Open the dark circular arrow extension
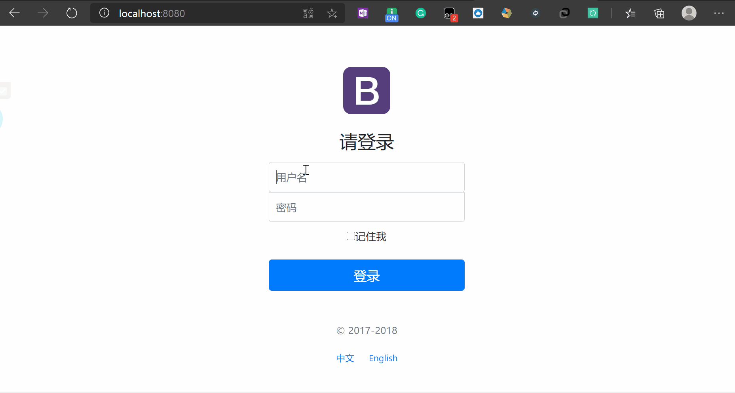This screenshot has width=735, height=393. [536, 13]
